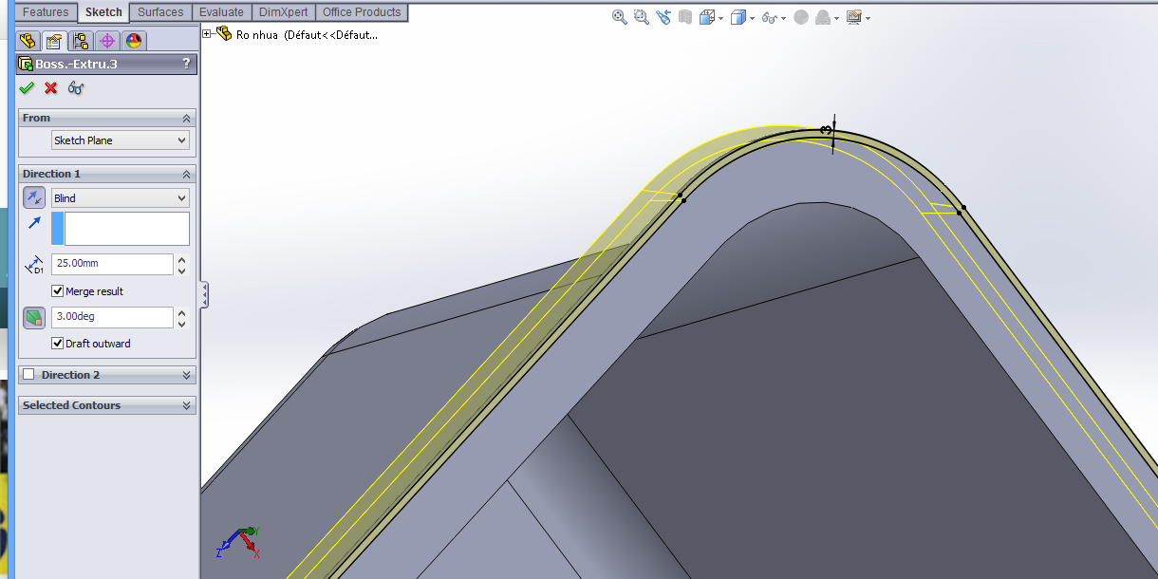Open the Display Style dropdown arrow
The image size is (1158, 579).
(753, 18)
